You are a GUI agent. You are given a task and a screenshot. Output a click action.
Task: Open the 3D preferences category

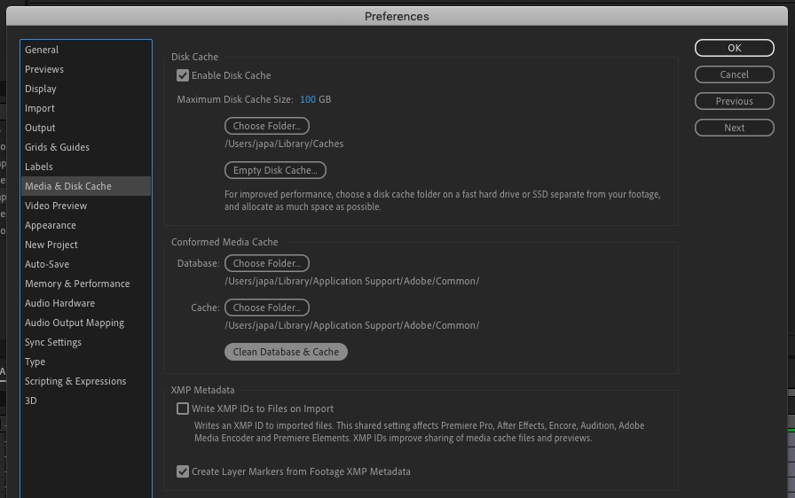pos(86,401)
